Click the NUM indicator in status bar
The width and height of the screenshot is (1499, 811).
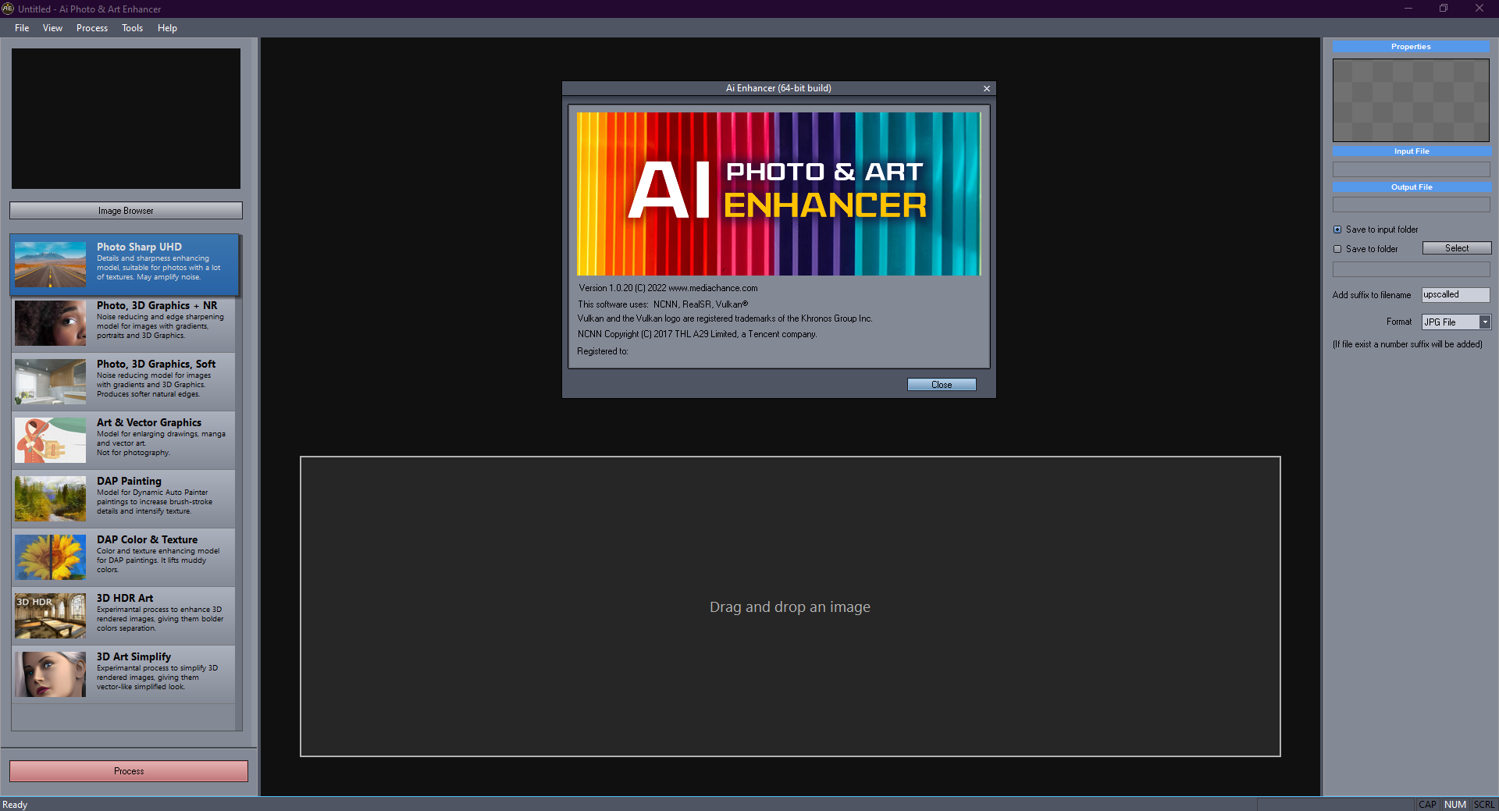pyautogui.click(x=1455, y=805)
